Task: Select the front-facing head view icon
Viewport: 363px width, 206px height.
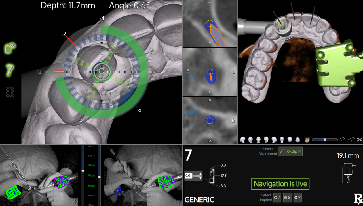Action: coord(259,140)
